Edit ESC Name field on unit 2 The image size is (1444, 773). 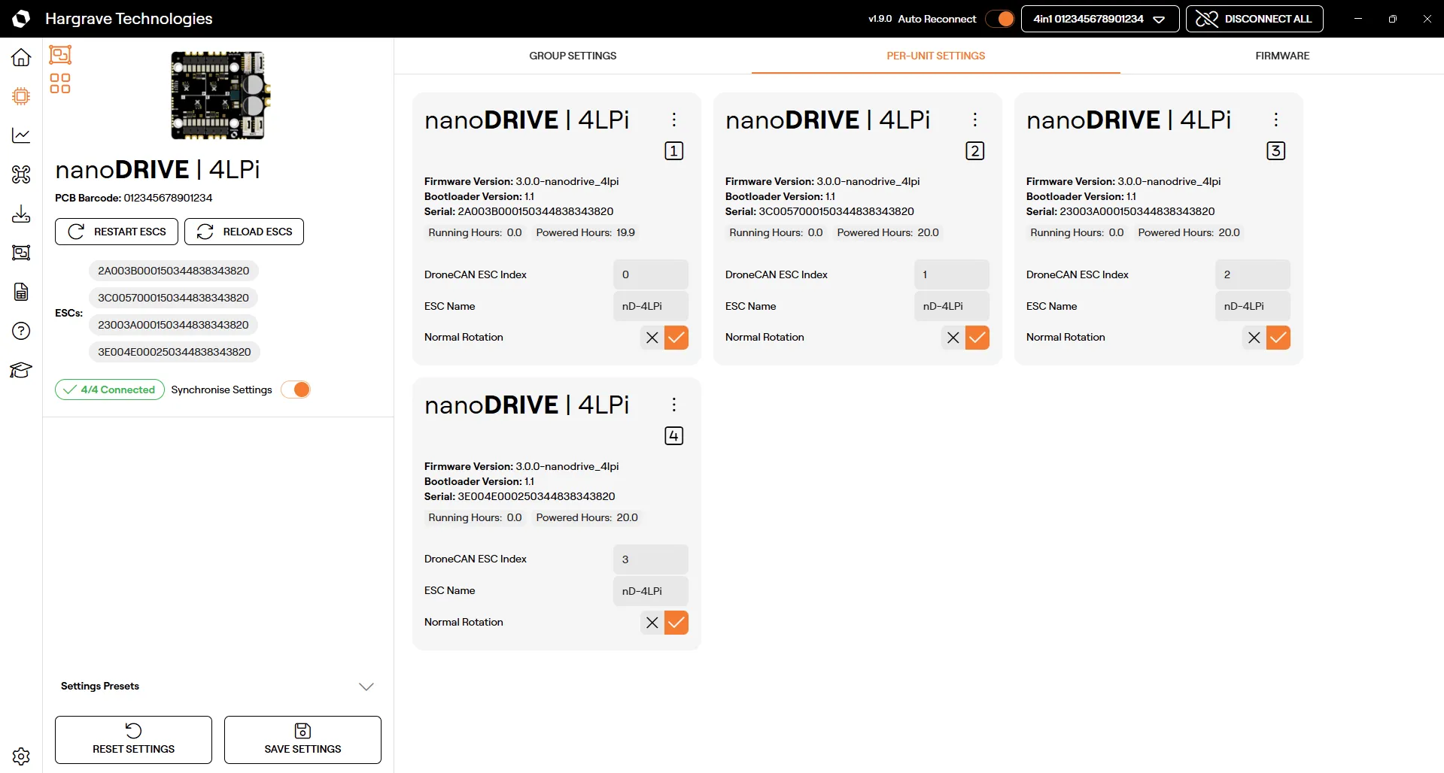(952, 306)
